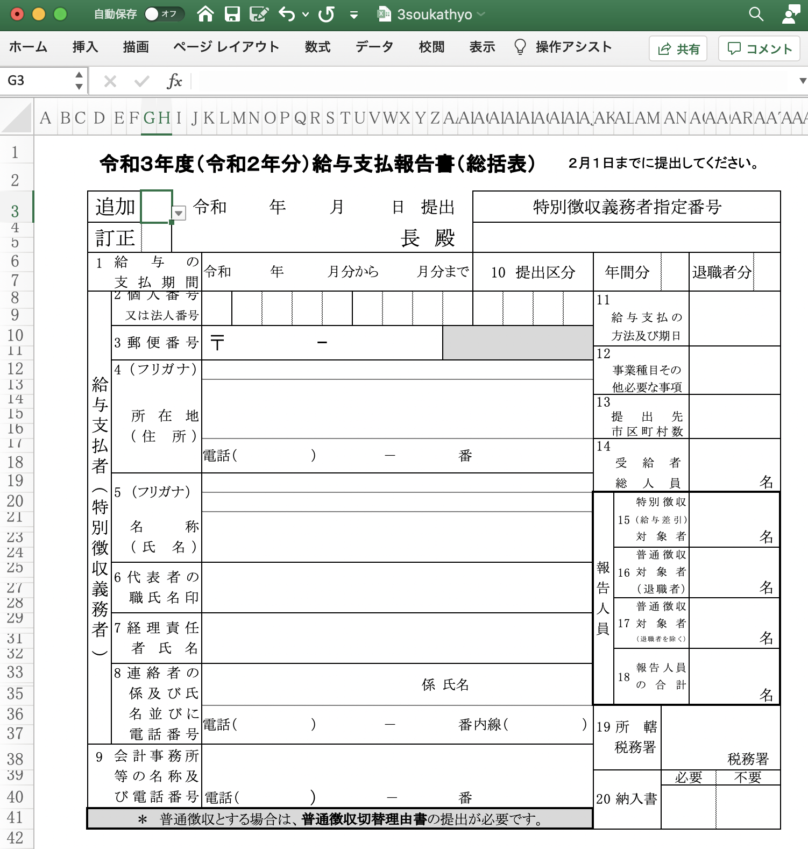Click the コメント comments button

(759, 49)
